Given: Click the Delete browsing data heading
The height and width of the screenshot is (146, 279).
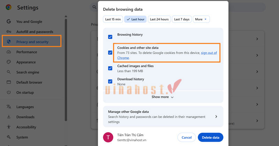Looking at the screenshot, I should [123, 9].
